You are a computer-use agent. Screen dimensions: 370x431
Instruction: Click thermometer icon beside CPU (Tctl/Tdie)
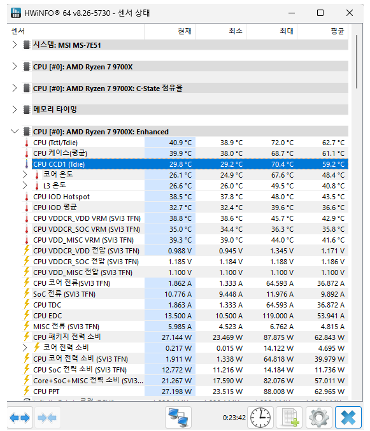[27, 143]
